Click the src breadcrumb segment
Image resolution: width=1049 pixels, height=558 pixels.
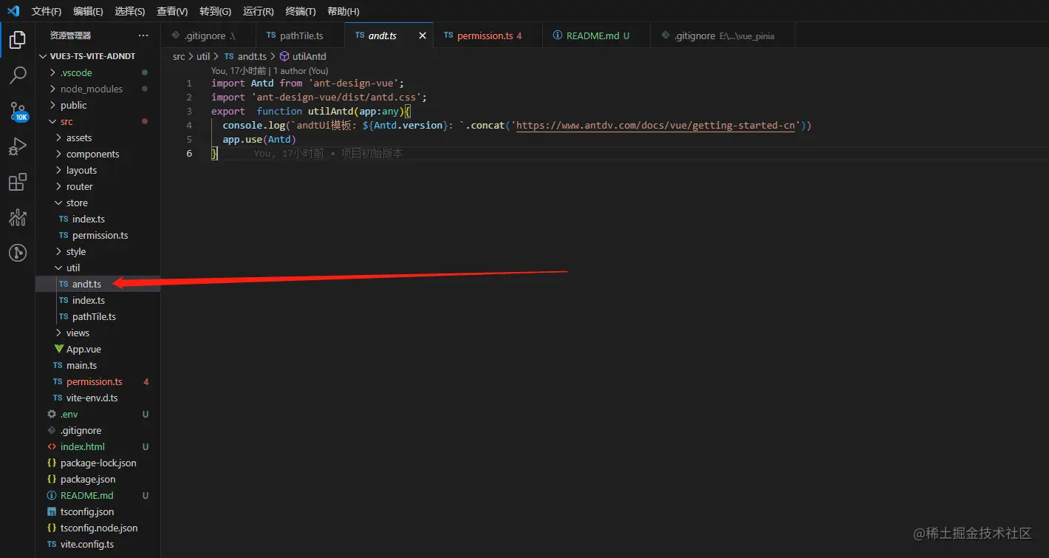[x=179, y=56]
